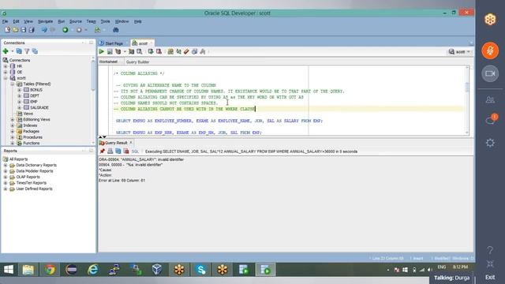Image resolution: width=505 pixels, height=284 pixels.
Task: Open the Navigate menu
Action: 46,21
